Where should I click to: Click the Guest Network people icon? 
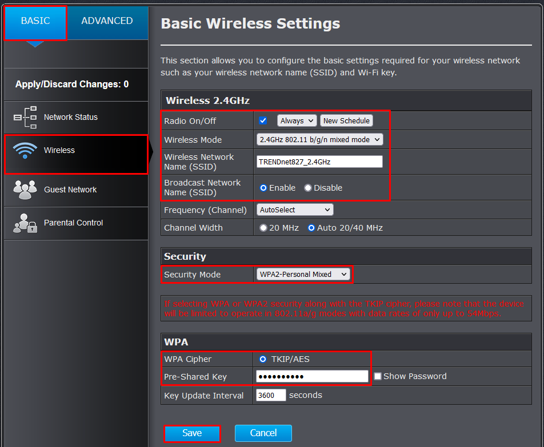[x=25, y=190]
